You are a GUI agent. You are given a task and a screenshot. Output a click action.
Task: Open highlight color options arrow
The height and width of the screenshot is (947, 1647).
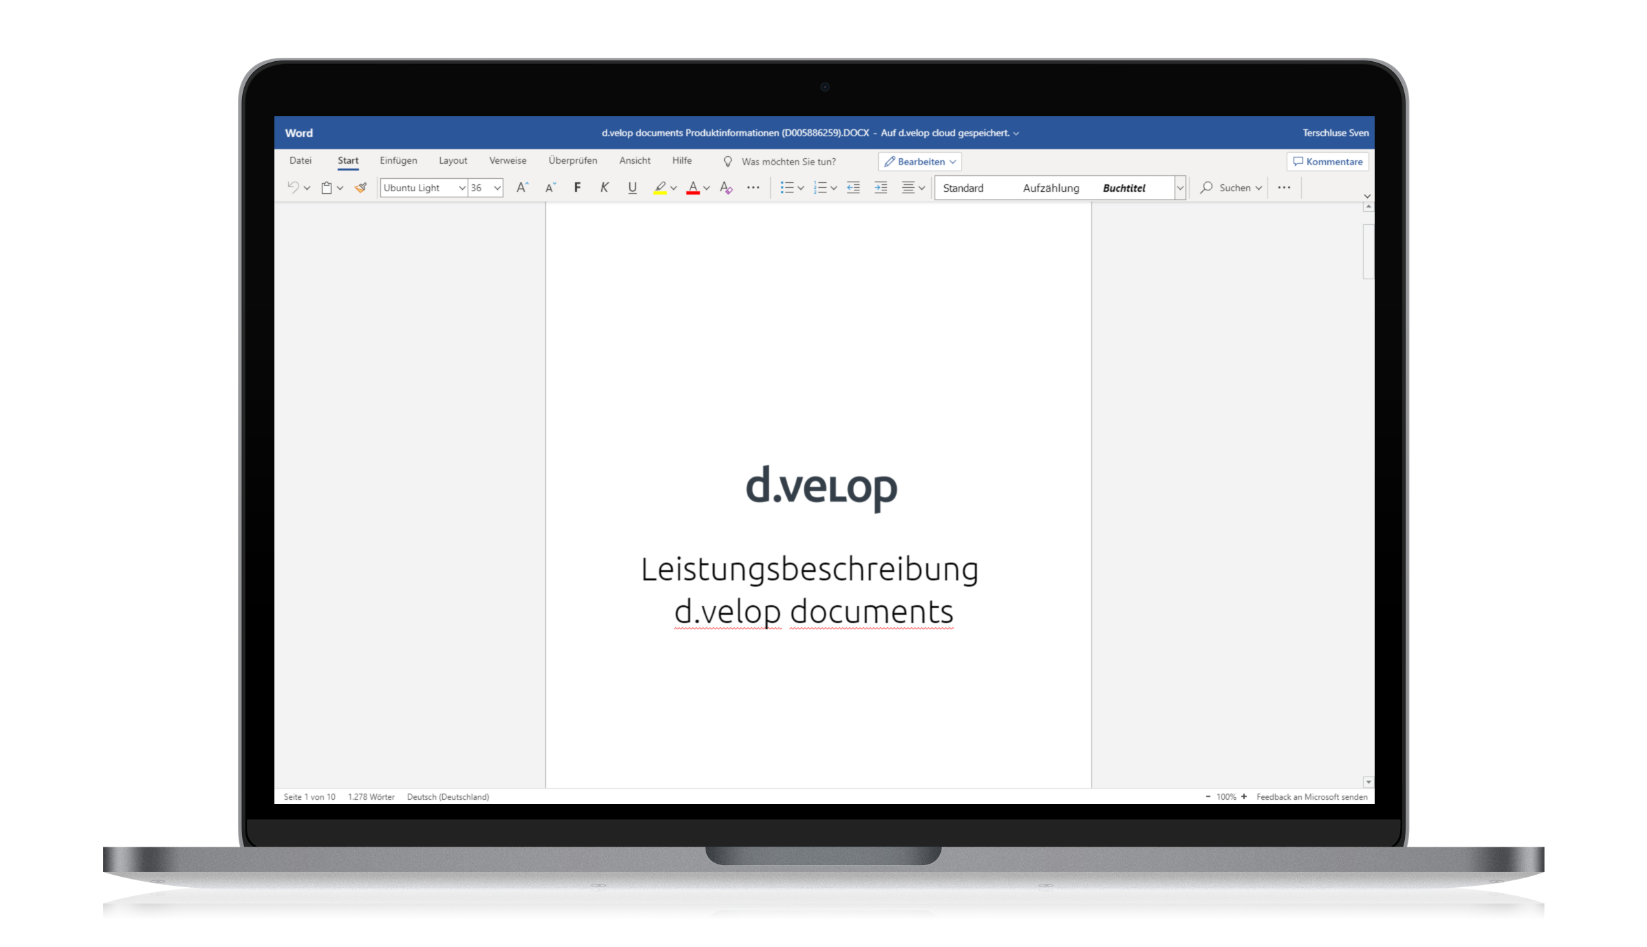[673, 188]
